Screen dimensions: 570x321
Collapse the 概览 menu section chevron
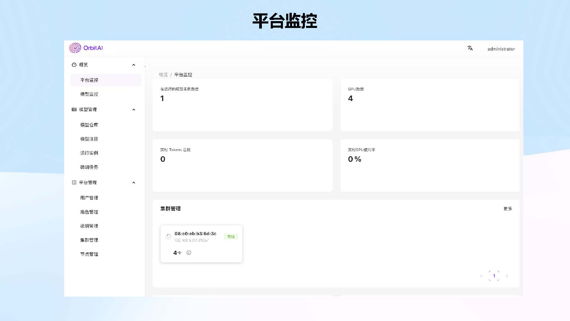click(x=134, y=65)
